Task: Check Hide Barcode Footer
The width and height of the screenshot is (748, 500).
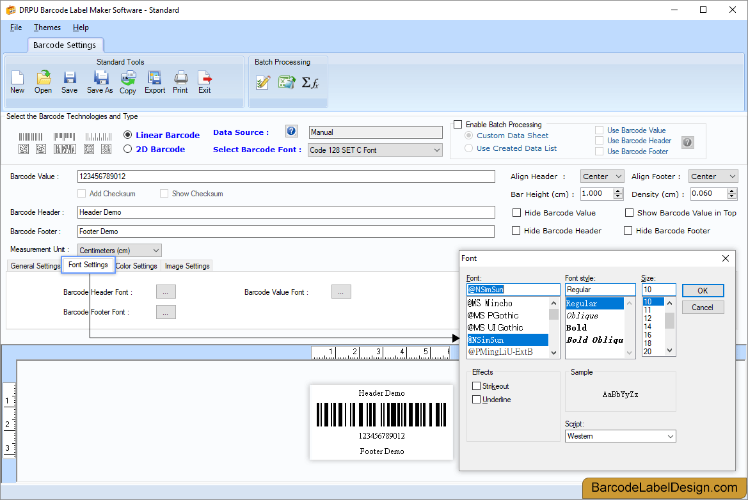Action: (x=628, y=231)
